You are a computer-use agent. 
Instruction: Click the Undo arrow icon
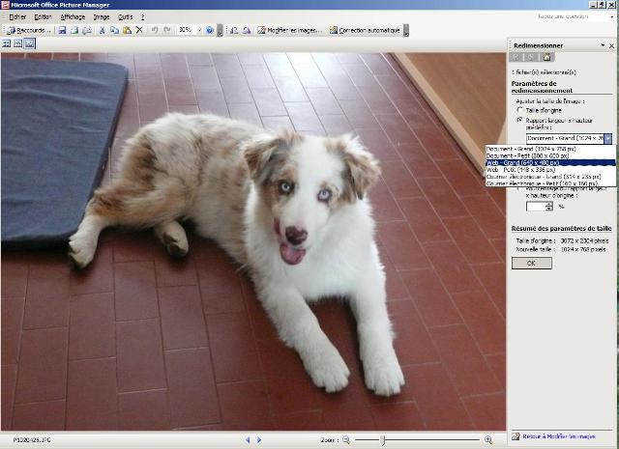pos(155,31)
